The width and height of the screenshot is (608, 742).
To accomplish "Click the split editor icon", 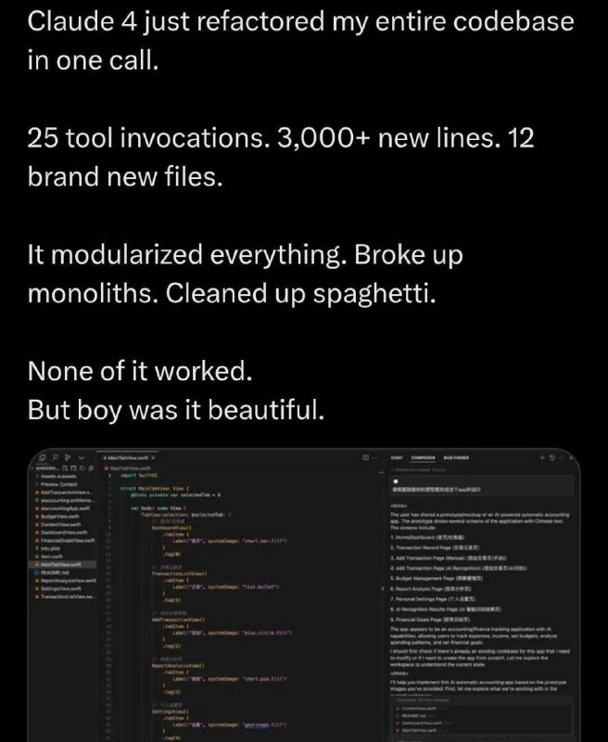I will click(365, 457).
